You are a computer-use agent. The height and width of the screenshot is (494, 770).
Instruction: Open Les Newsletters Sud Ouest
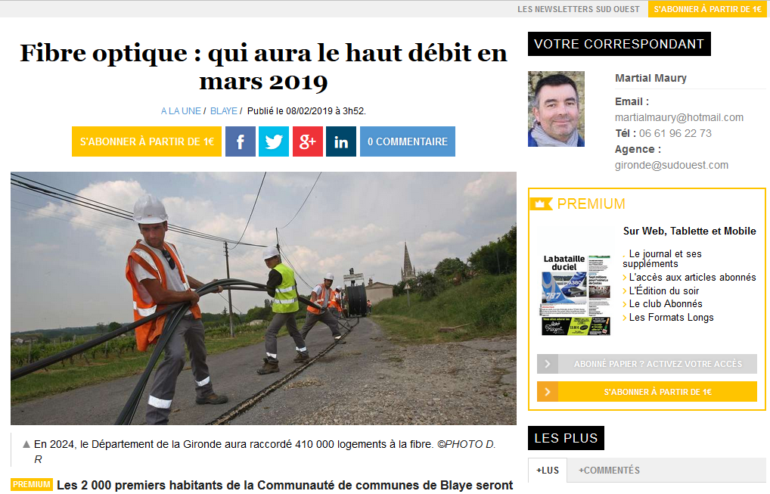pyautogui.click(x=579, y=9)
